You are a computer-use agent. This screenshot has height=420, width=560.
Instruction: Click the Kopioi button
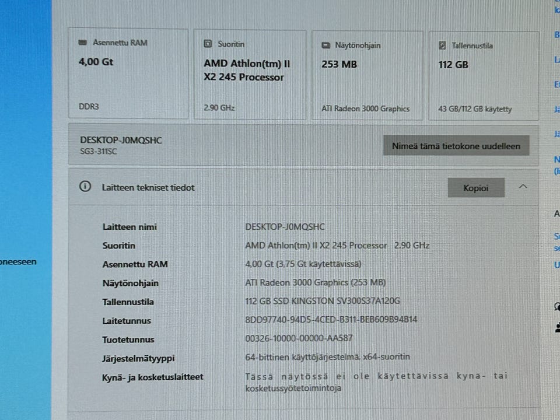[x=476, y=188]
